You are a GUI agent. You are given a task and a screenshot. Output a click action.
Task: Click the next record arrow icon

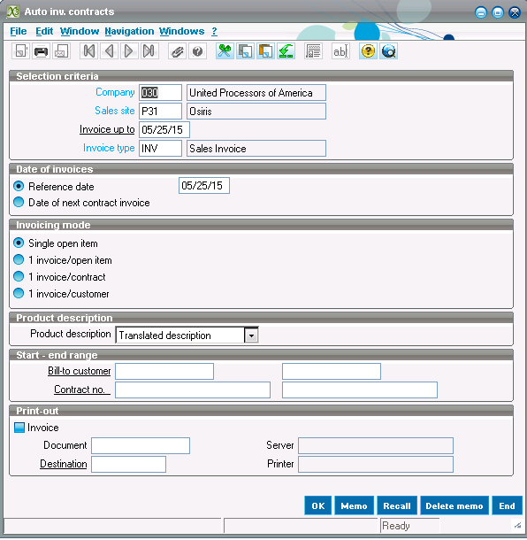coord(129,51)
